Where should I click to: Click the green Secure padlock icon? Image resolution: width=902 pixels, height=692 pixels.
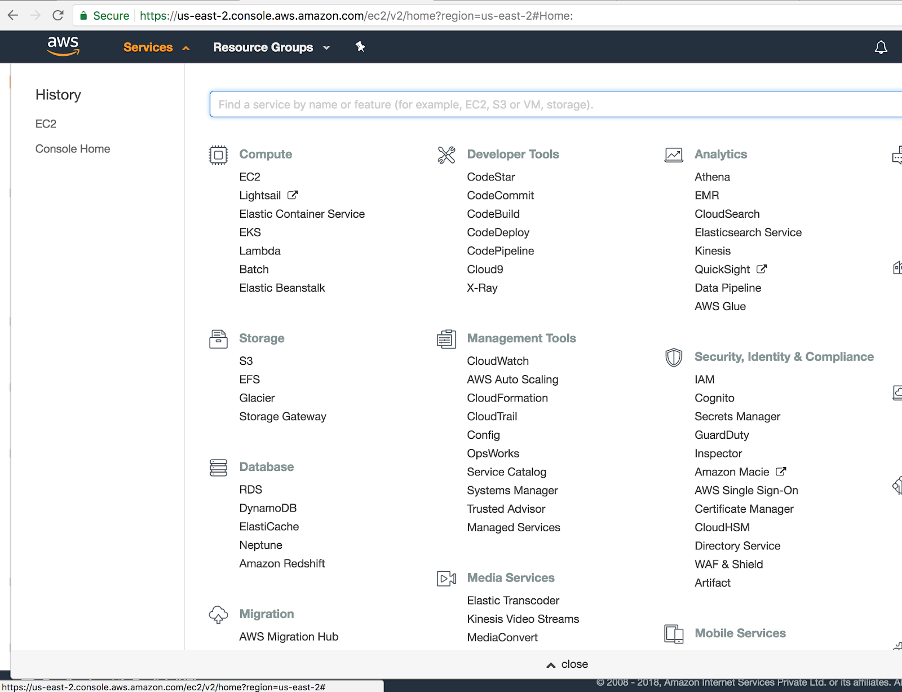pyautogui.click(x=83, y=16)
